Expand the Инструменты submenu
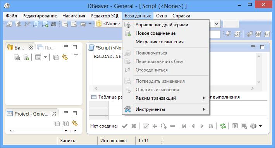The width and height of the screenshot is (275, 148). click(166, 109)
